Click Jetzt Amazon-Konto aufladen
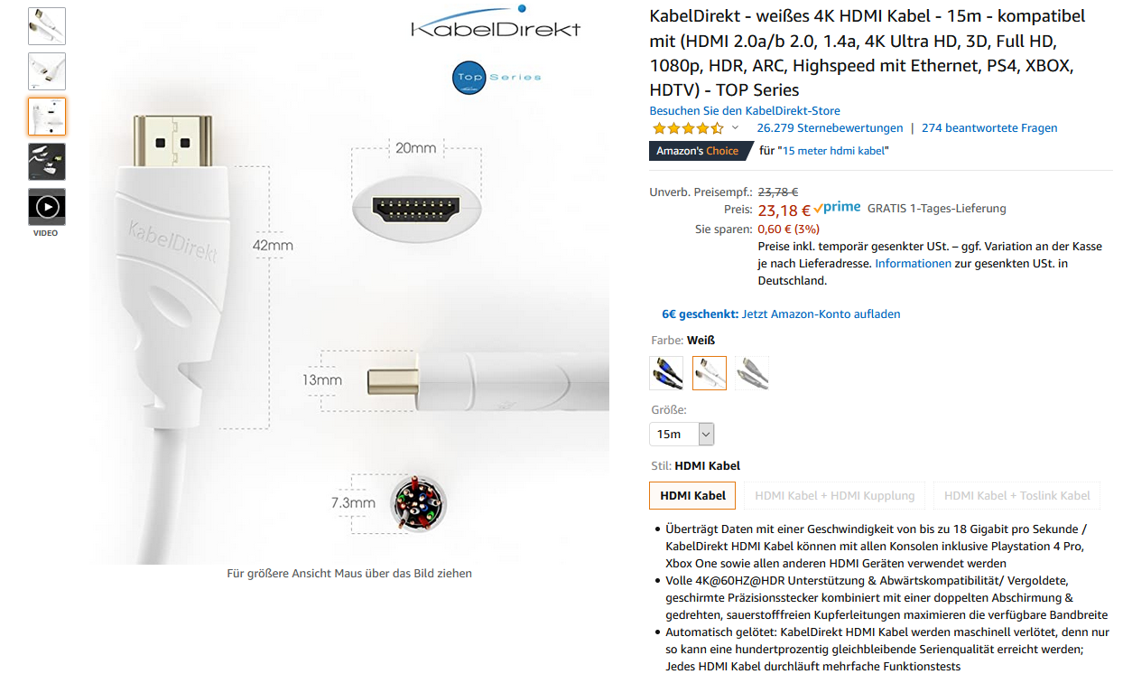This screenshot has height=674, width=1123. click(829, 314)
